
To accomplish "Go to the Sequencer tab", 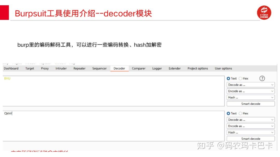I will (100, 68).
